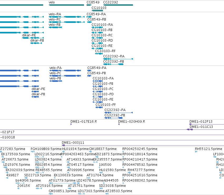This screenshot has width=224, height=195.
Task: Open the 499827 EST label
Action: 12,175
